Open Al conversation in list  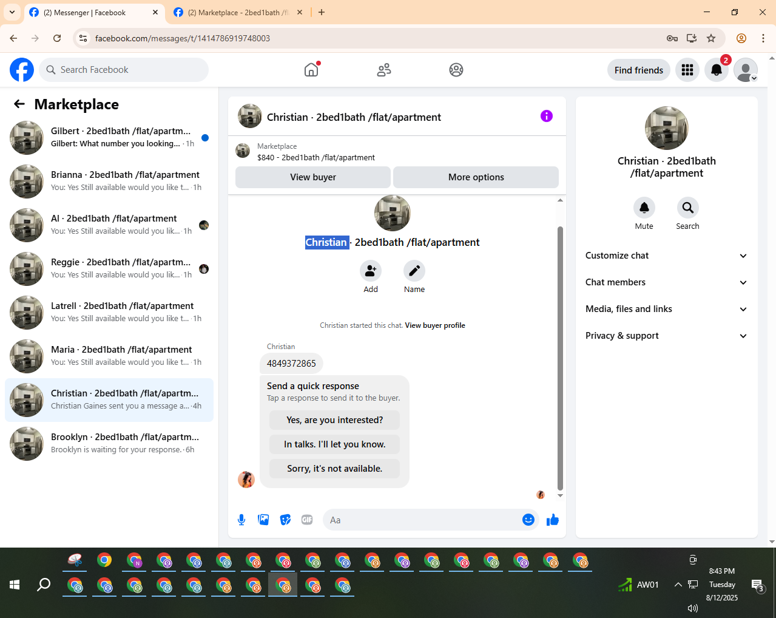tap(109, 225)
